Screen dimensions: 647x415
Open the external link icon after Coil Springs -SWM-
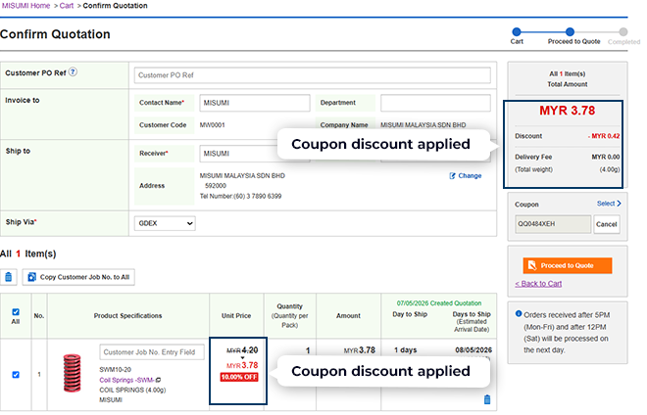pos(159,380)
